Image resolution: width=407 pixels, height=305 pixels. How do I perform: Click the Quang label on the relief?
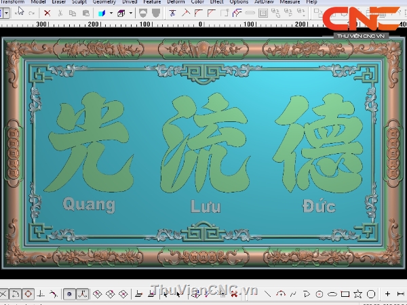coord(89,204)
